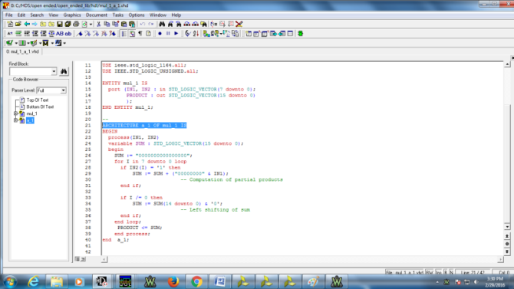
Task: Open the Tasks menu
Action: tap(117, 15)
